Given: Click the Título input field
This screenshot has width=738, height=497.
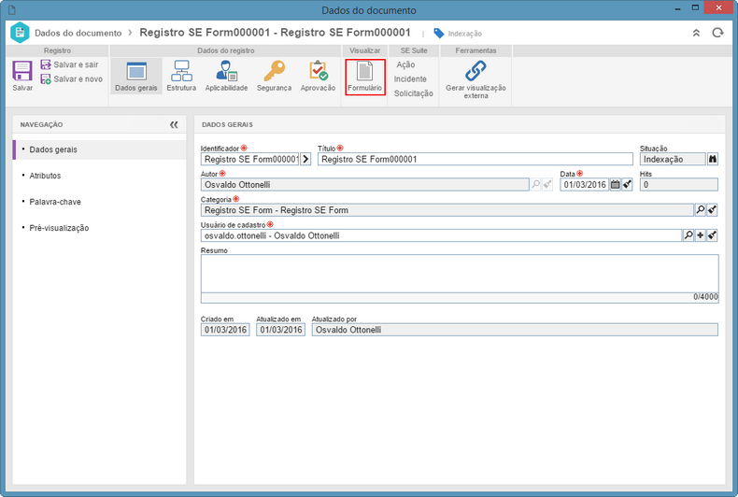Looking at the screenshot, I should point(475,159).
